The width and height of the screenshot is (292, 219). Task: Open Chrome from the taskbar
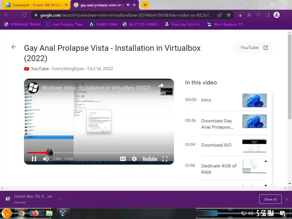click(x=21, y=213)
